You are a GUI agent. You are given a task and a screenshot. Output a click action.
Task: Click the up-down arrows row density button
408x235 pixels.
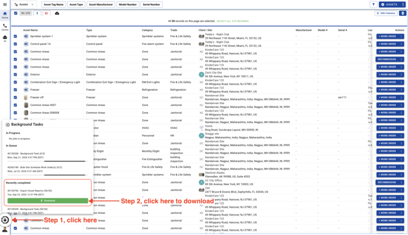(x=403, y=13)
